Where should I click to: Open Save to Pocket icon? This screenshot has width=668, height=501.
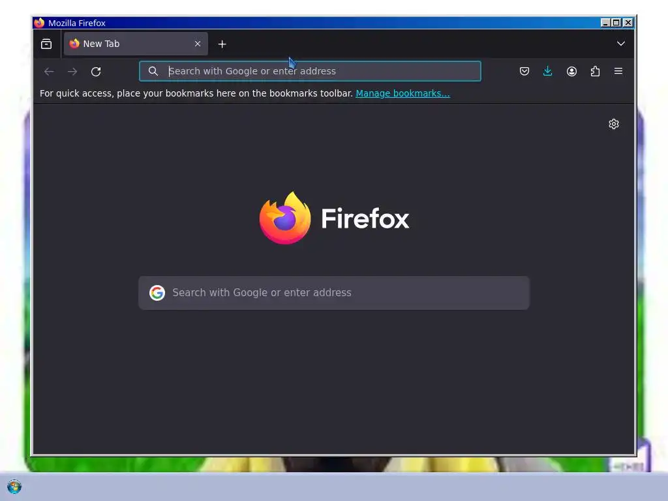[524, 71]
